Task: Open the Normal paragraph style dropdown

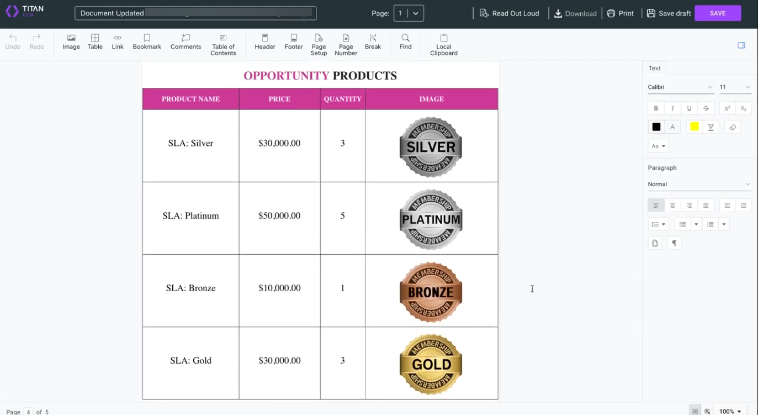Action: pos(699,184)
